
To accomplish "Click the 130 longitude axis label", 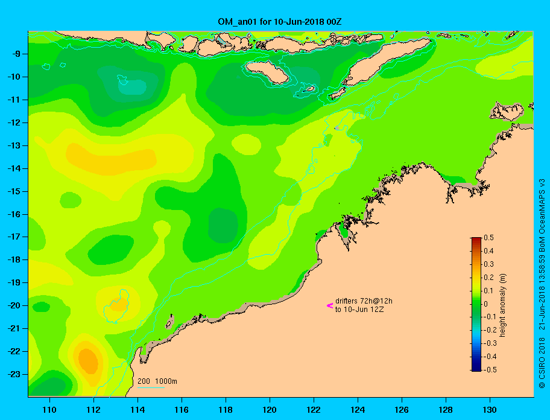I will coord(490,410).
